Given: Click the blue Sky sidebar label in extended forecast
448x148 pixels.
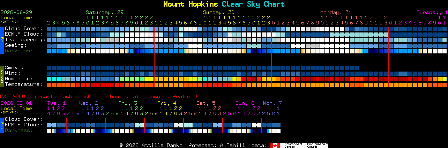Looking at the screenshot, I should point(2,125).
